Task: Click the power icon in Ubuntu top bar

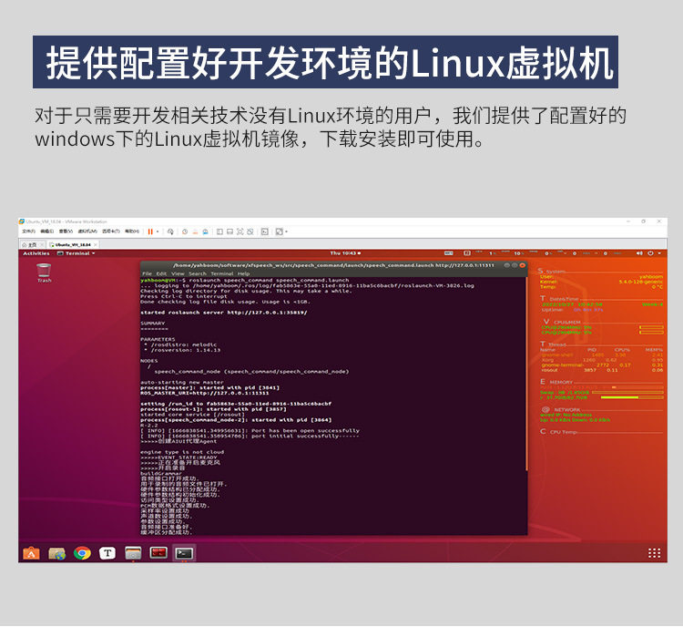Action: [650, 253]
